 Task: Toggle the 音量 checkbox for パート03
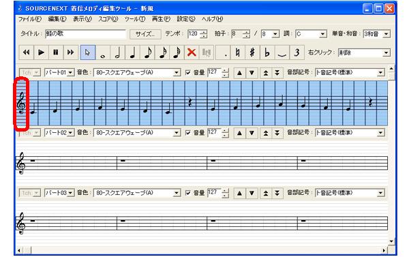coord(188,193)
